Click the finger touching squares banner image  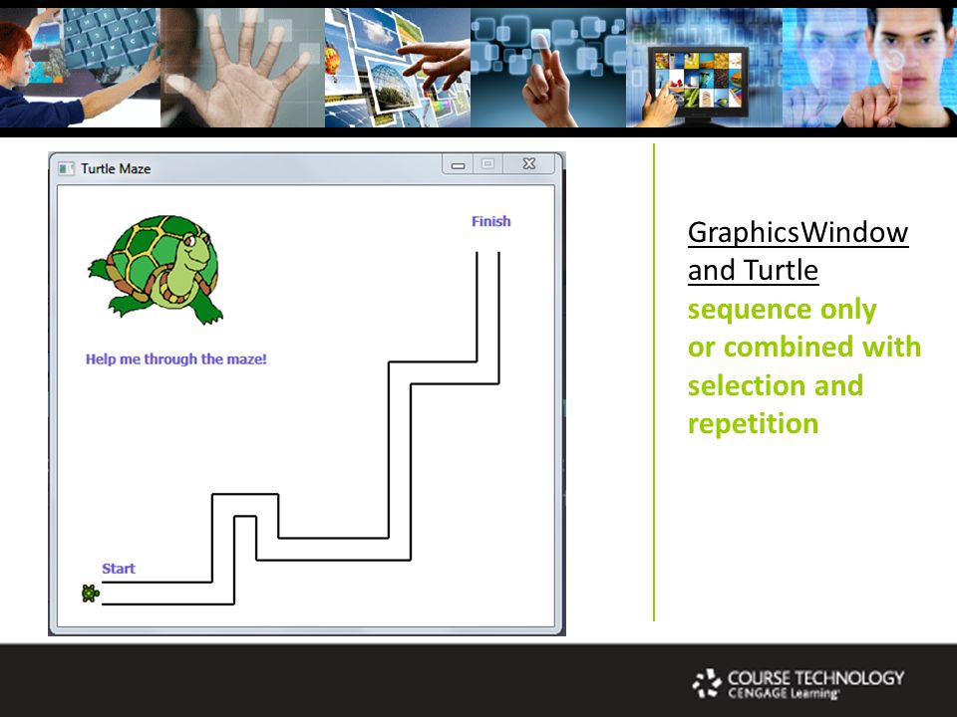point(548,68)
